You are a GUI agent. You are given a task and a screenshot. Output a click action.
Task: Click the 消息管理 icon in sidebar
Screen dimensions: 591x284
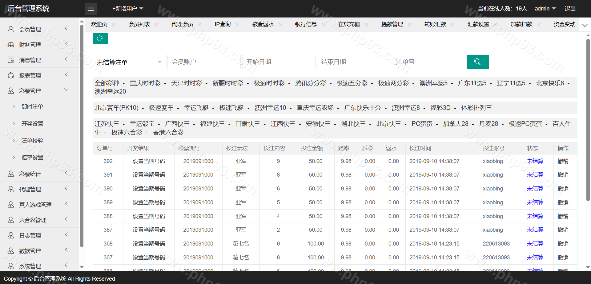click(11, 60)
